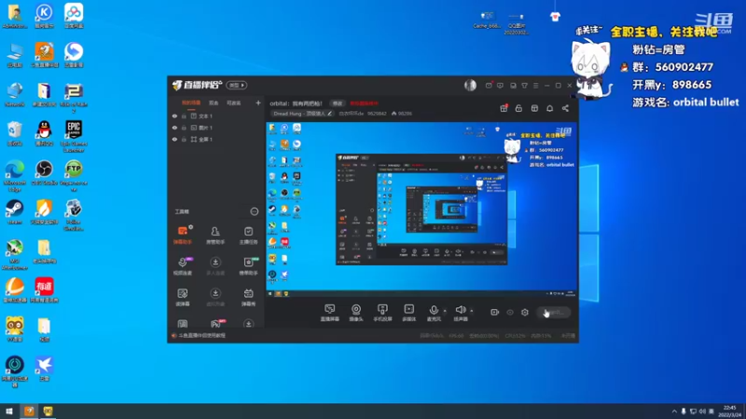This screenshot has height=419, width=746.
Task: Open the taskbar clock and date
Action: [729, 412]
